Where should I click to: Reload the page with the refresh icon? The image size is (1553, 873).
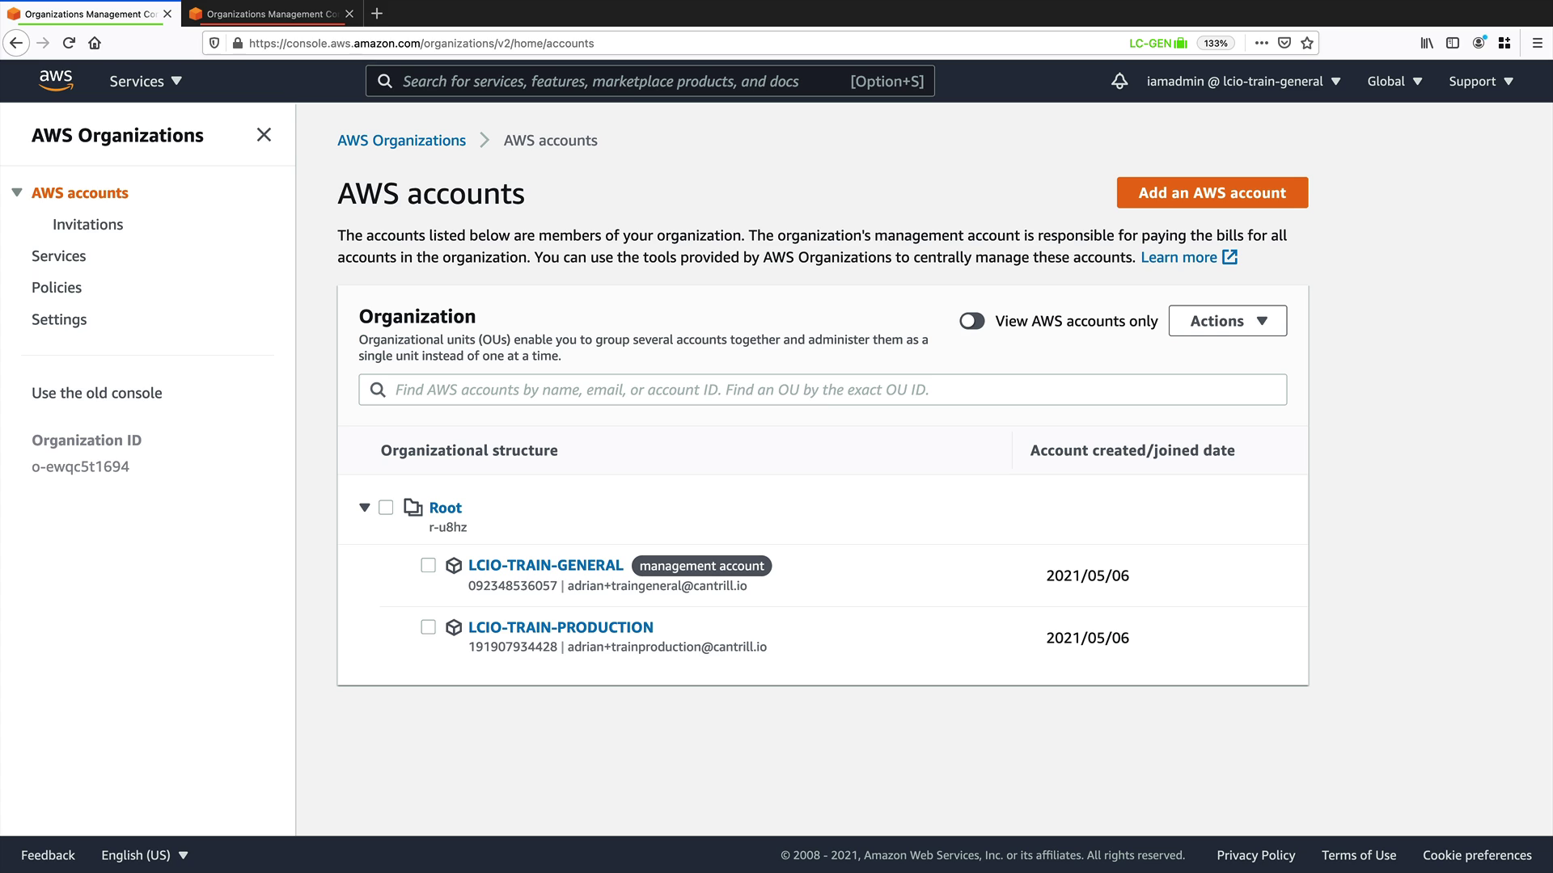(x=70, y=43)
